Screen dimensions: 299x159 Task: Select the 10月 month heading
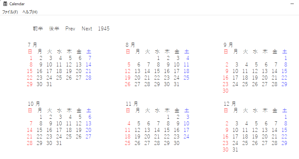(x=34, y=104)
